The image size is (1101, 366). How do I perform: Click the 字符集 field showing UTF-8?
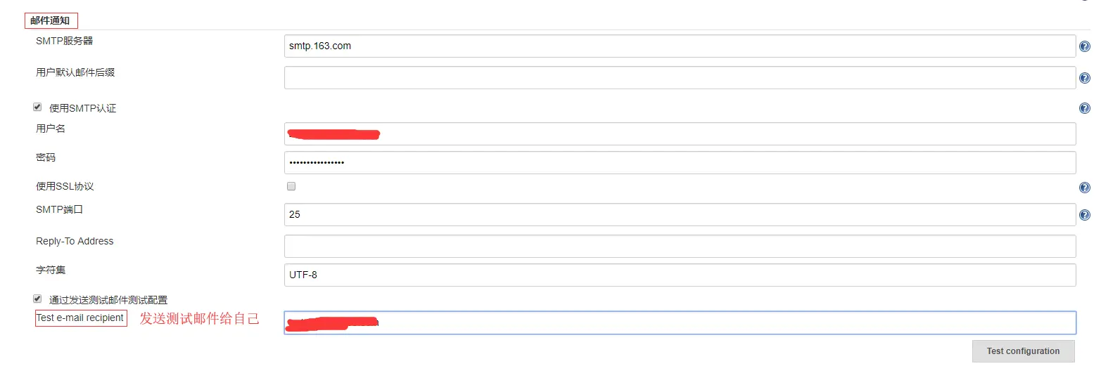680,275
